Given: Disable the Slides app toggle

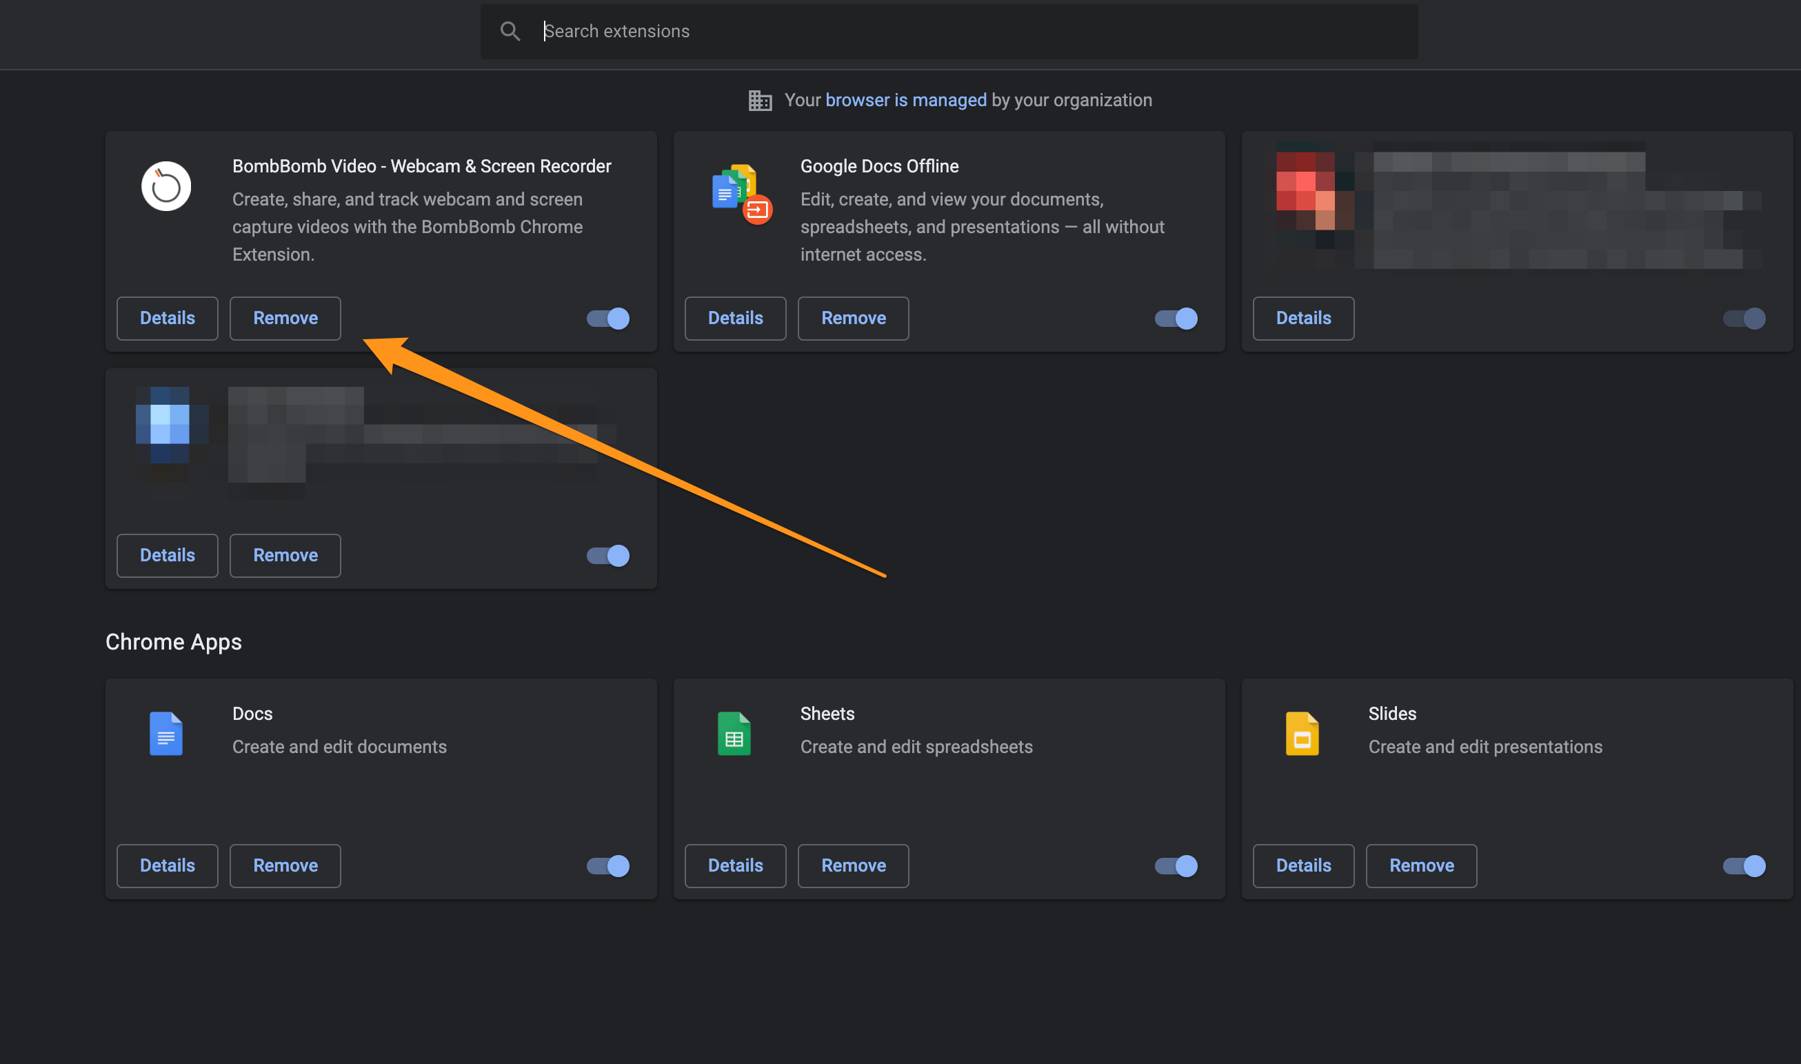Looking at the screenshot, I should [1744, 866].
